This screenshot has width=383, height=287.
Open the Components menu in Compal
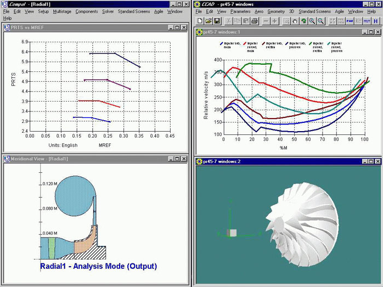87,12
